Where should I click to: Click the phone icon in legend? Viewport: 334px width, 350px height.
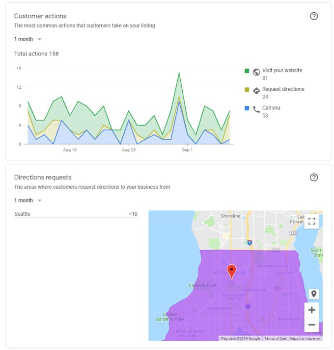click(x=256, y=109)
